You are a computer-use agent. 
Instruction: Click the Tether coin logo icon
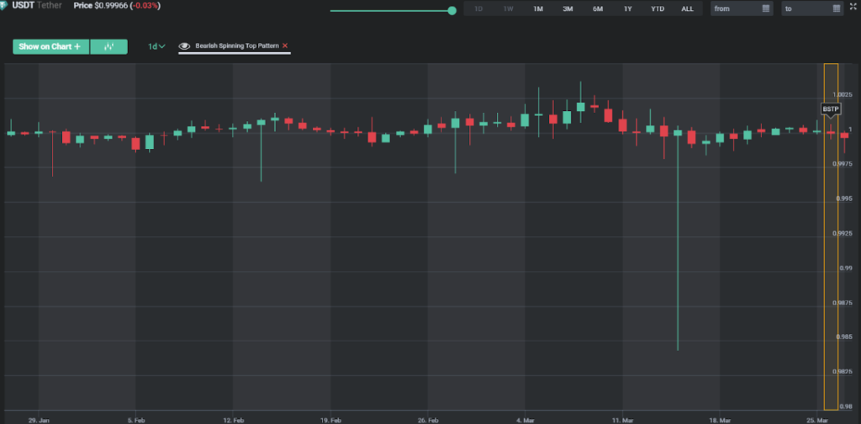(x=3, y=6)
